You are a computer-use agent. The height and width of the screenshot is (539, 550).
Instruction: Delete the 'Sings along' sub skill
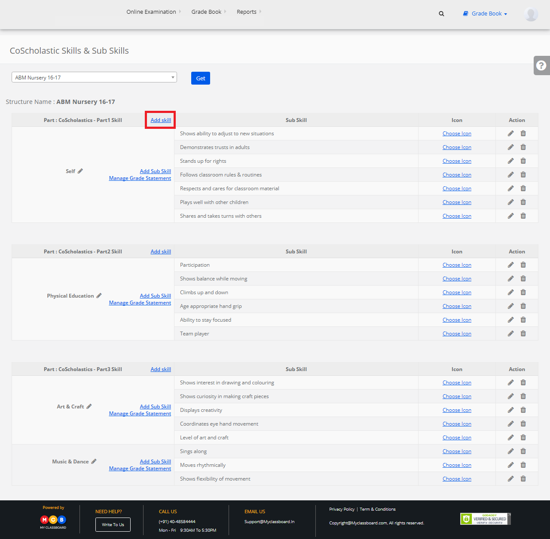[x=523, y=451]
